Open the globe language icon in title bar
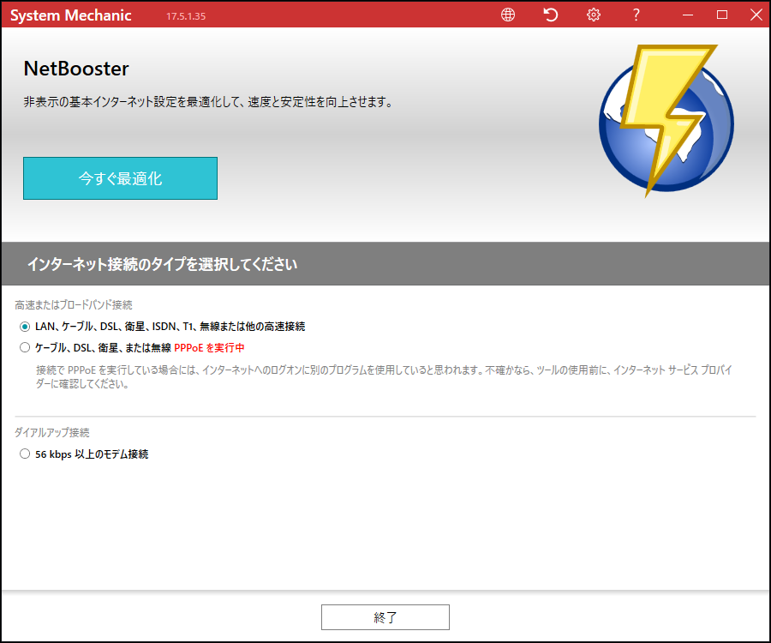The width and height of the screenshot is (771, 643). pyautogui.click(x=508, y=15)
